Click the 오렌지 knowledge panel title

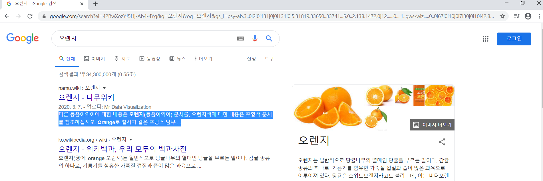(x=314, y=140)
